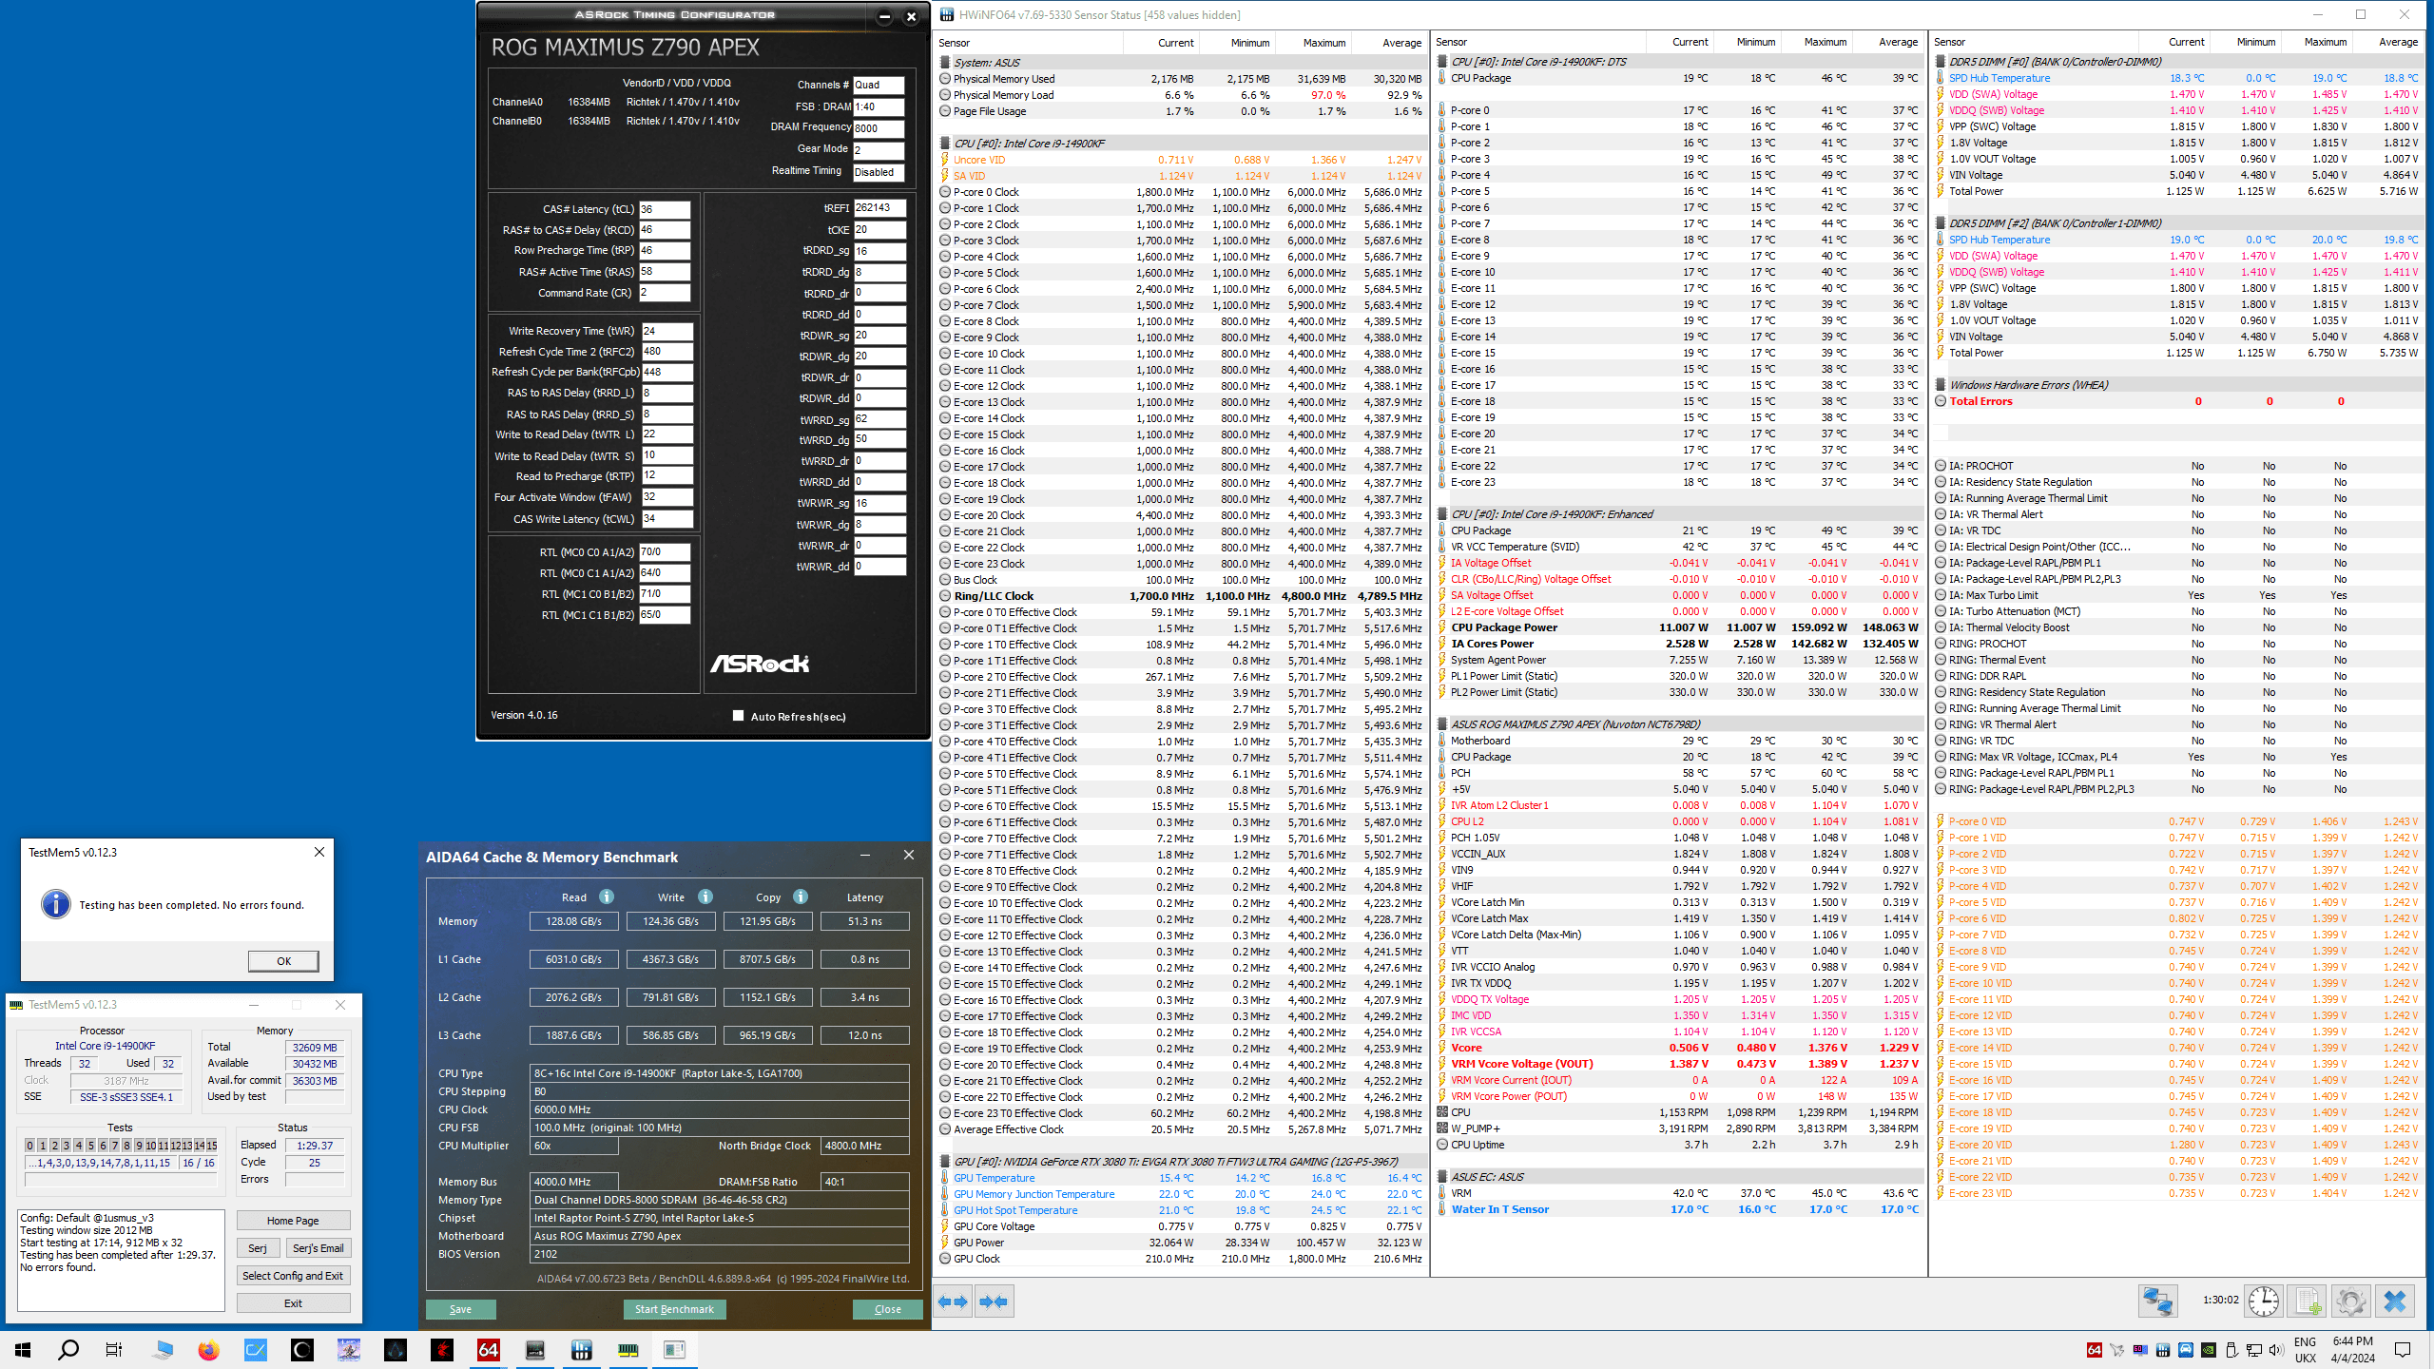Open NVIDIA tray icon

(2209, 1350)
